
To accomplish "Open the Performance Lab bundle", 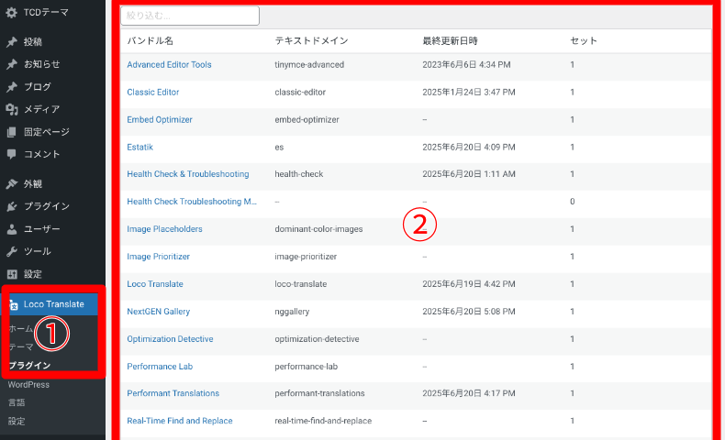I will [160, 367].
